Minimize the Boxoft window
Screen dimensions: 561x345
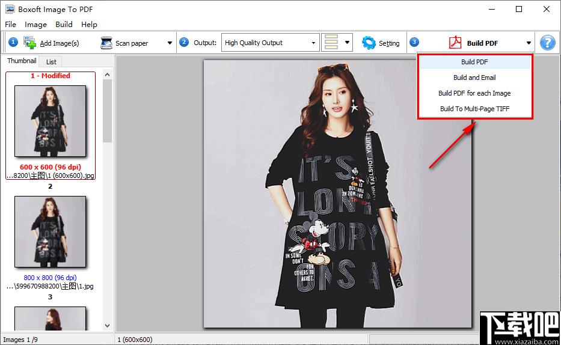[x=492, y=9]
